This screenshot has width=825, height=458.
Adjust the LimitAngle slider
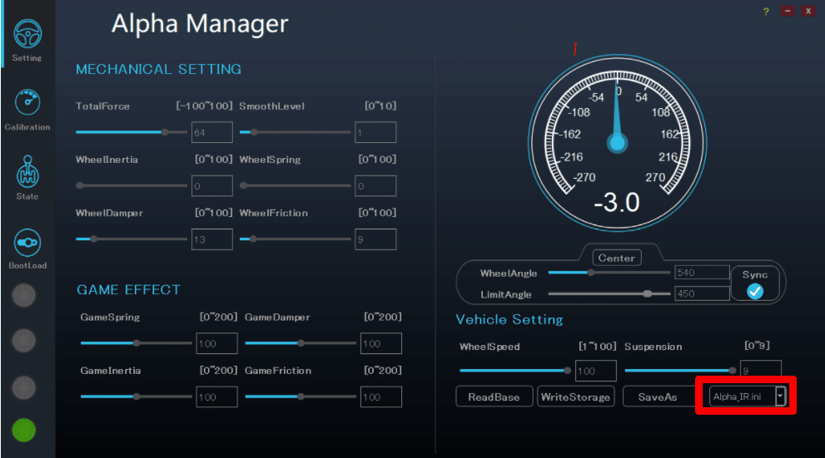(x=609, y=293)
